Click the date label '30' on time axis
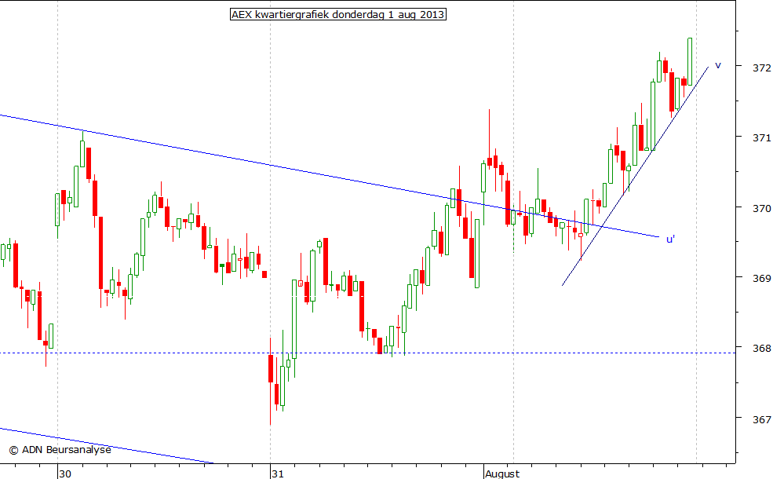 [65, 474]
